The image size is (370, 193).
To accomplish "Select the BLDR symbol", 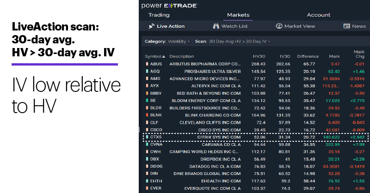I will coord(156,108).
